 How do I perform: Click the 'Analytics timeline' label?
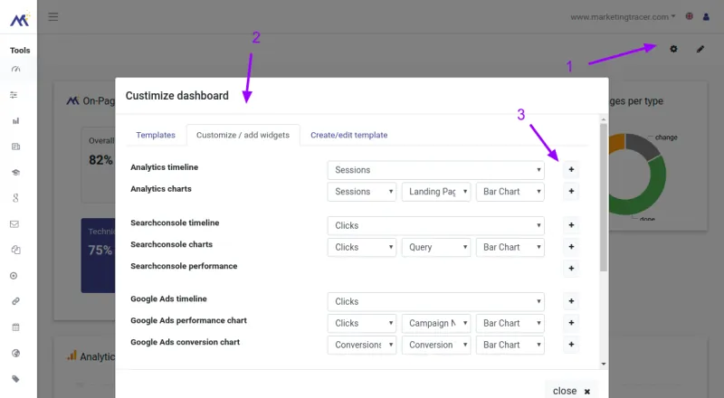click(x=165, y=167)
